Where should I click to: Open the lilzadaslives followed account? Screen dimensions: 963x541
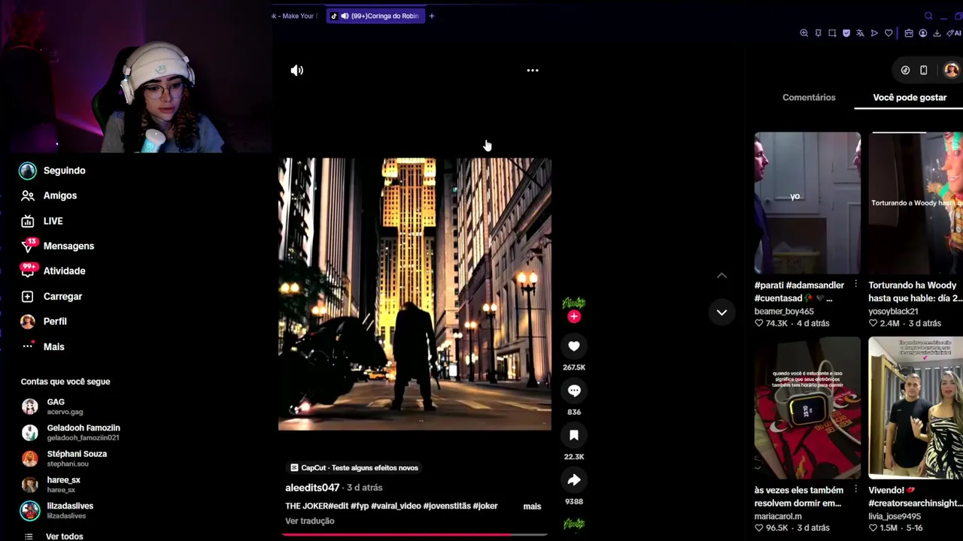[x=57, y=510]
